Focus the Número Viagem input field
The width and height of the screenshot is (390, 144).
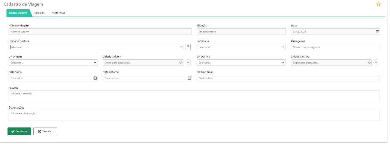coord(100,31)
